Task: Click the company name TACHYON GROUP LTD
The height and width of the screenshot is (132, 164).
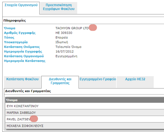Action: click(72, 28)
